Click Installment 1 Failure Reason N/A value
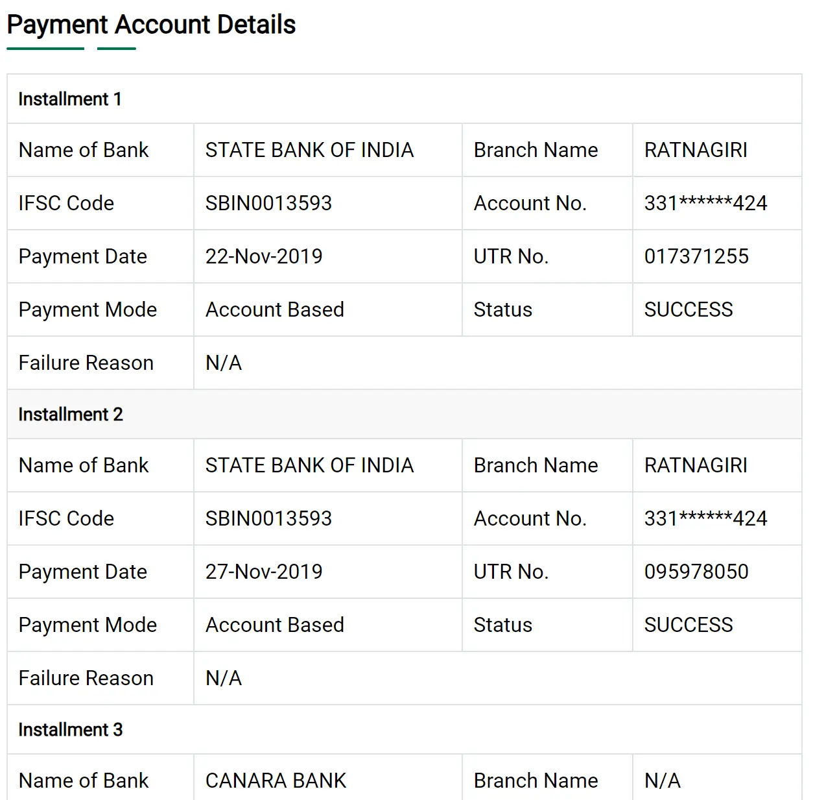The image size is (813, 800). pyautogui.click(x=224, y=363)
